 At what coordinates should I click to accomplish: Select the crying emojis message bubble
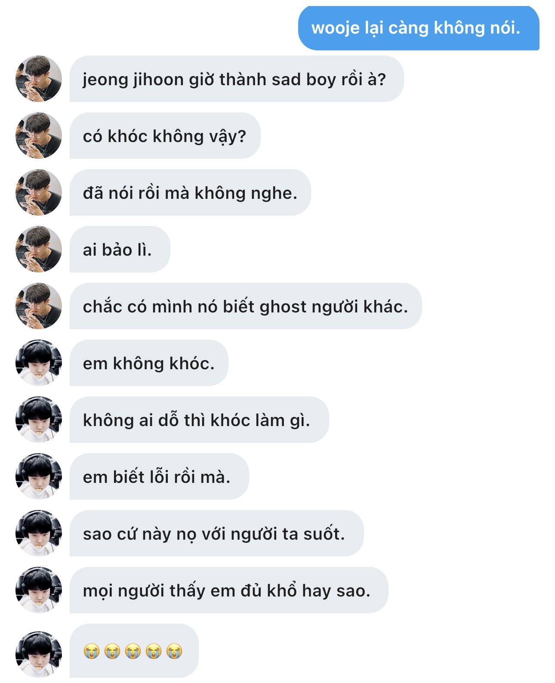[134, 651]
